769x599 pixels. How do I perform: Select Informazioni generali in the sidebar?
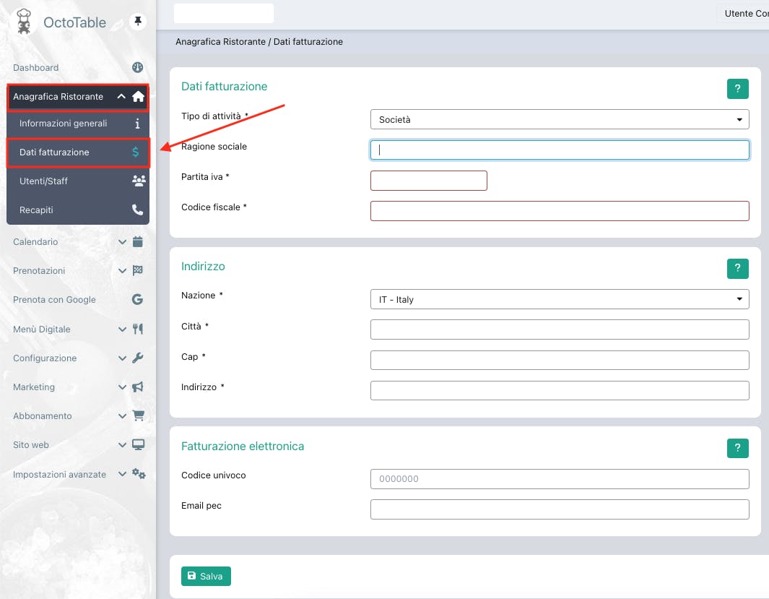(78, 123)
